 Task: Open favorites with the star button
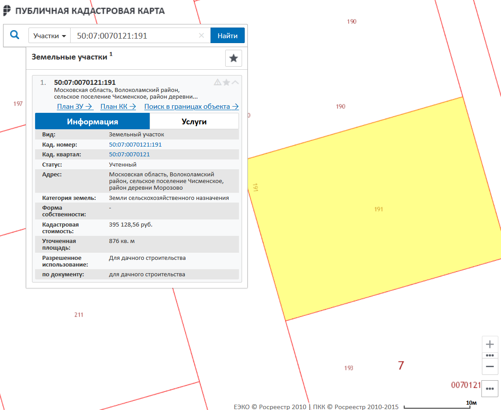coord(234,58)
